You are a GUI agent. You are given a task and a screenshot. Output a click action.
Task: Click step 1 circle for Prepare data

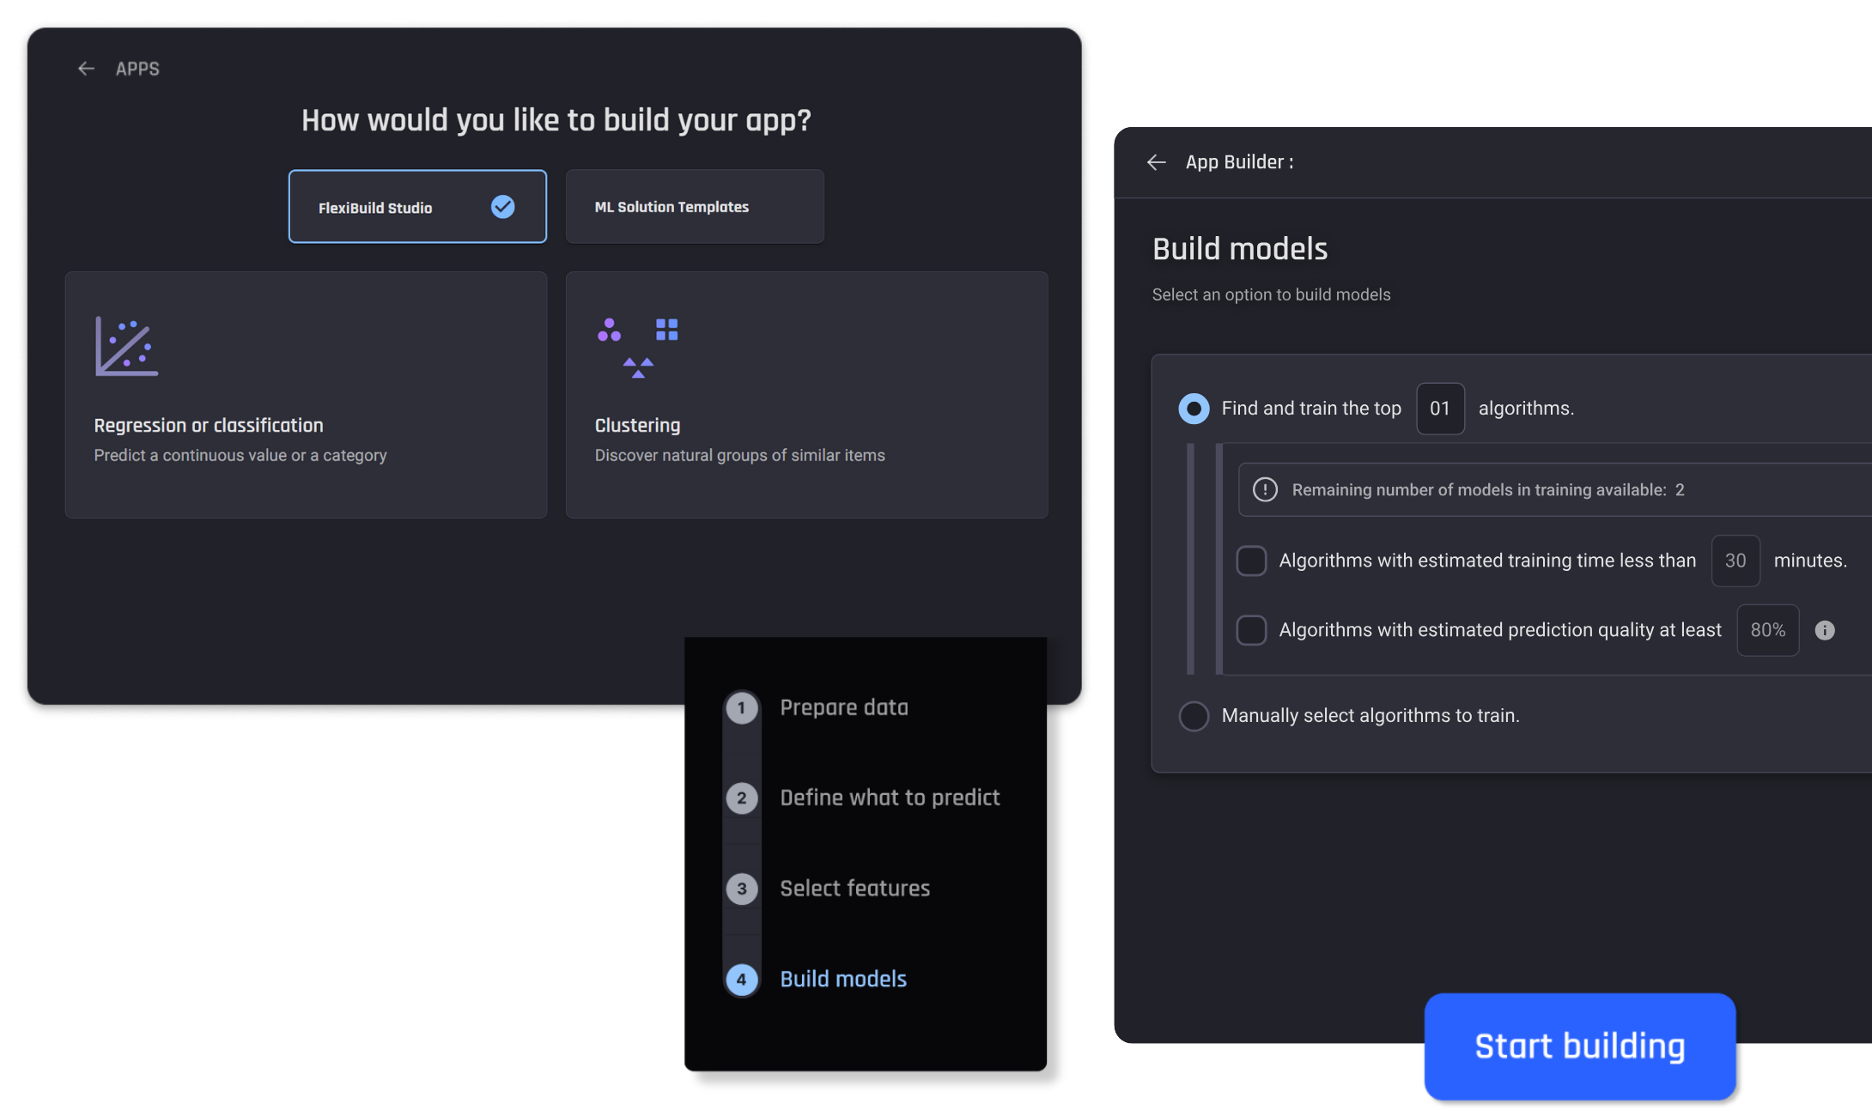[x=742, y=708]
